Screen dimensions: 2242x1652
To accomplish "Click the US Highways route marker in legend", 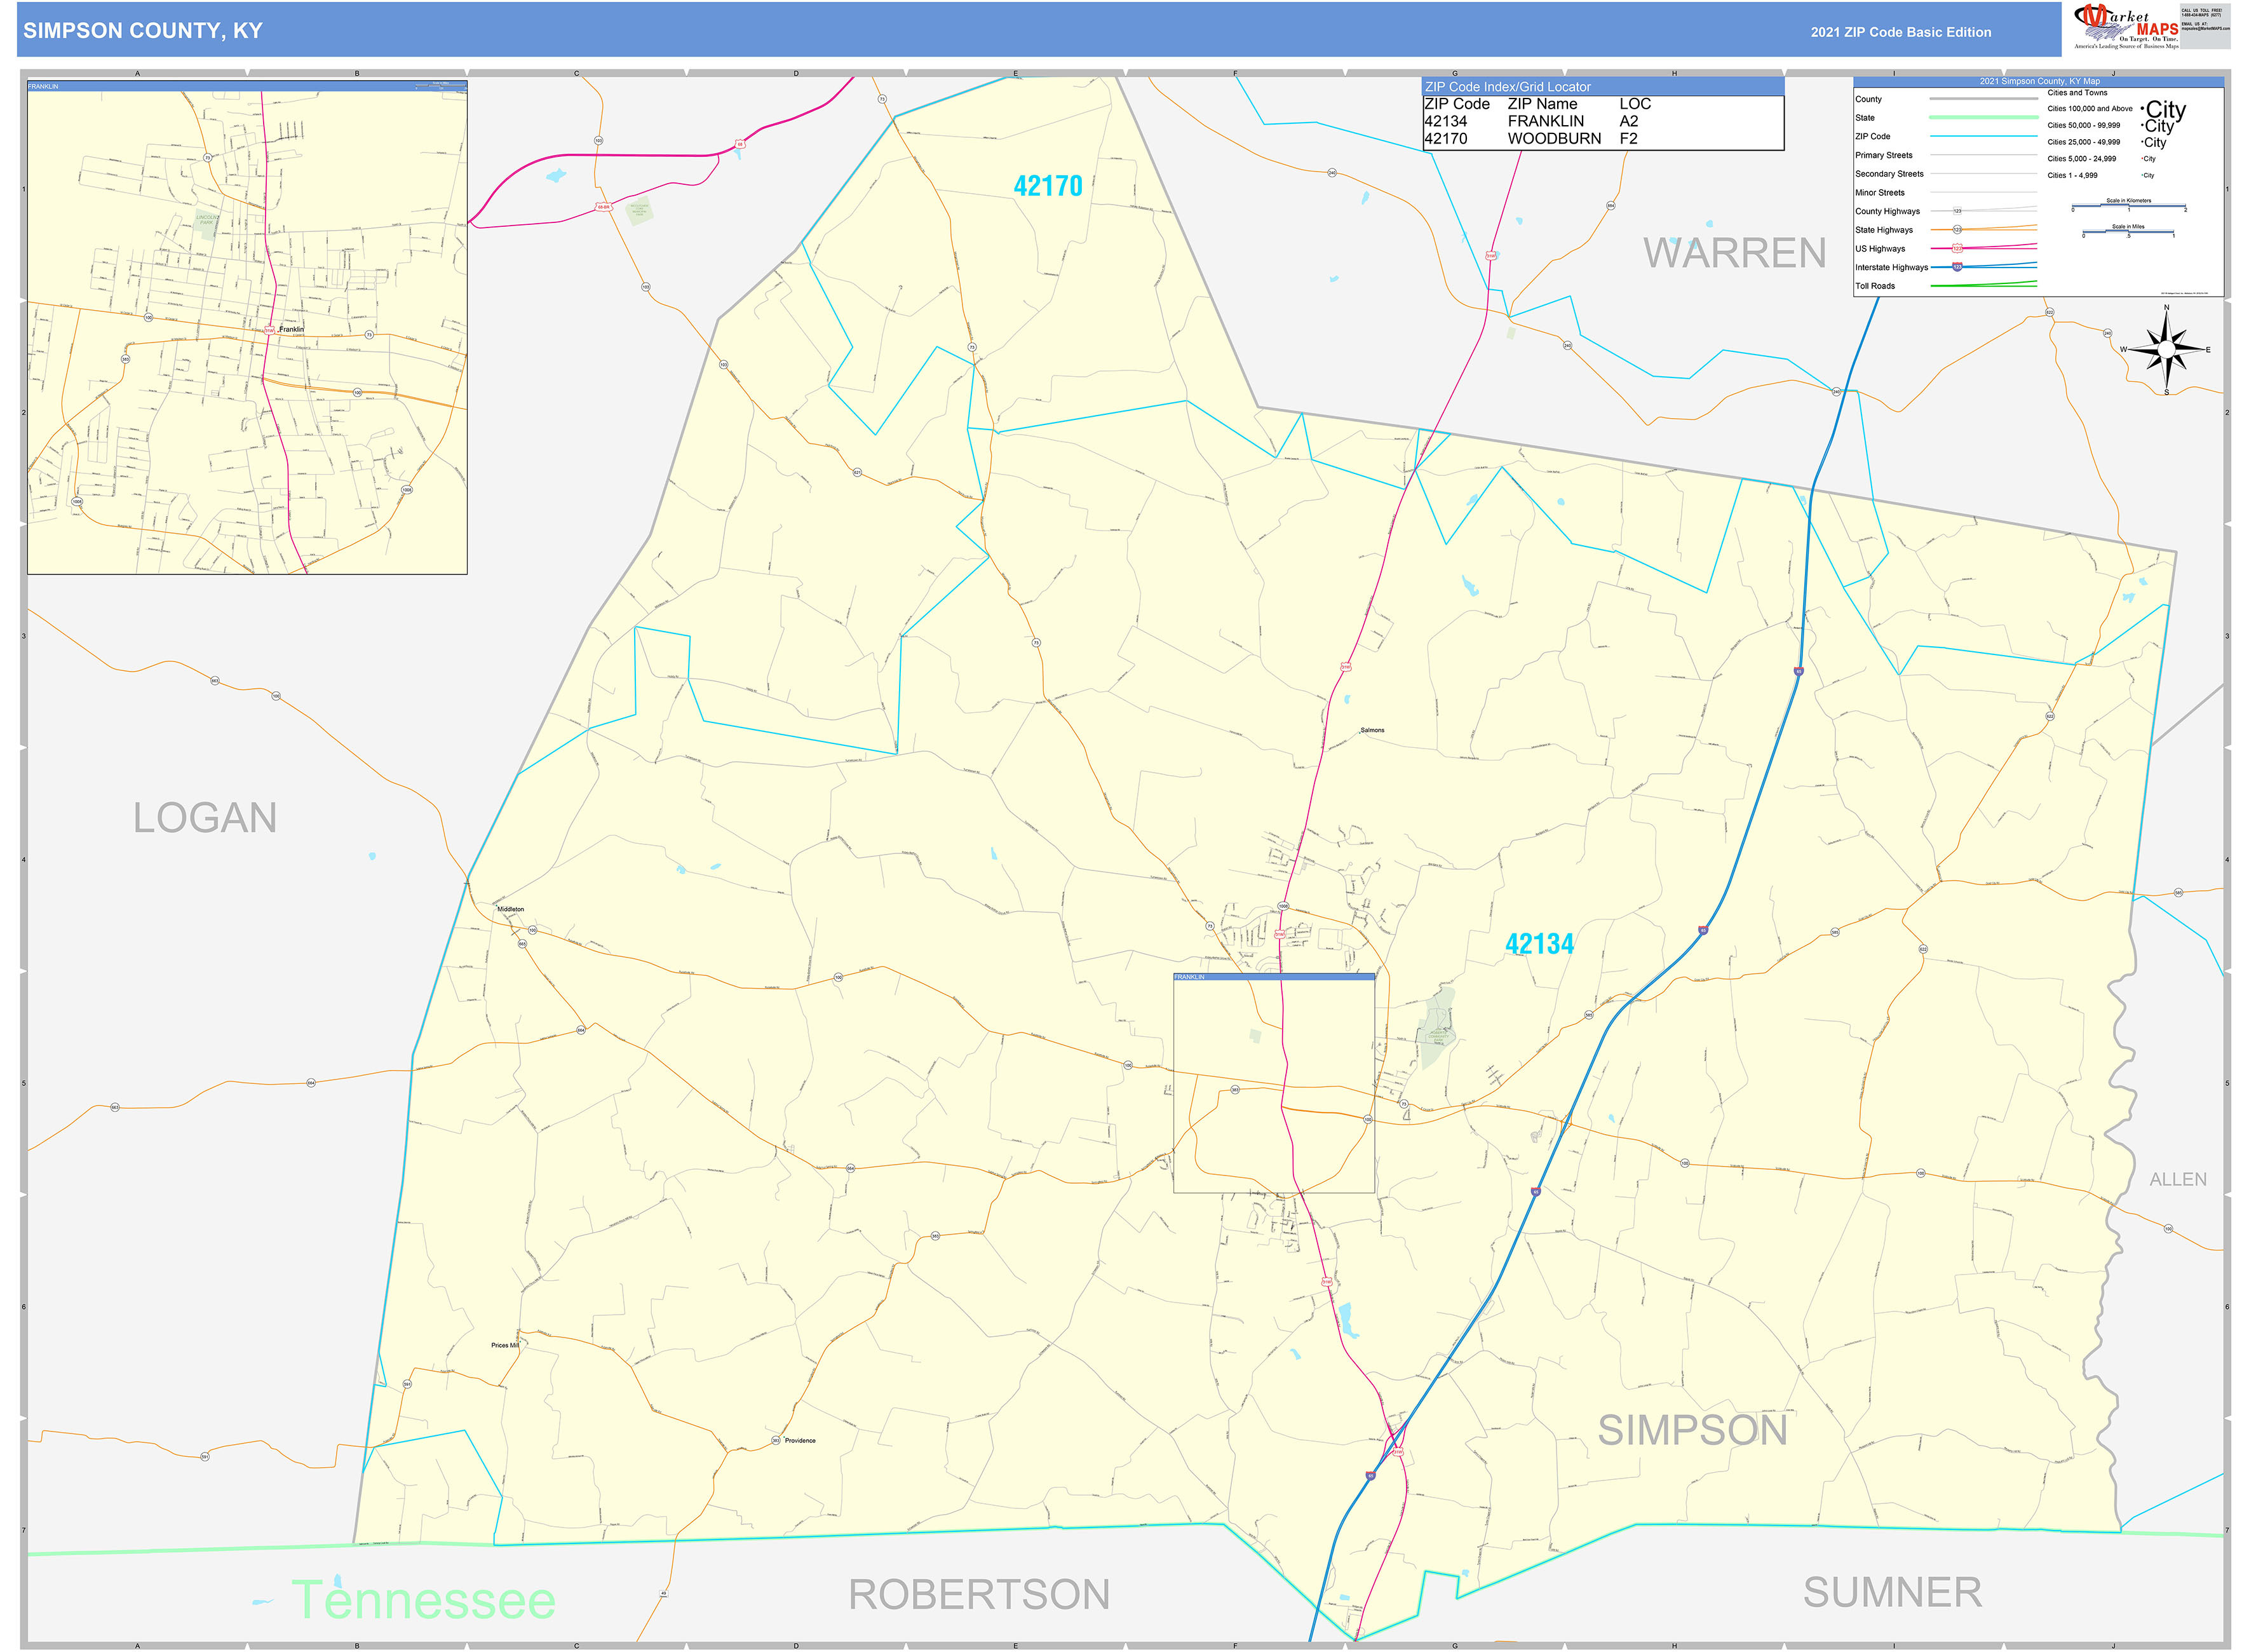I will point(1957,249).
